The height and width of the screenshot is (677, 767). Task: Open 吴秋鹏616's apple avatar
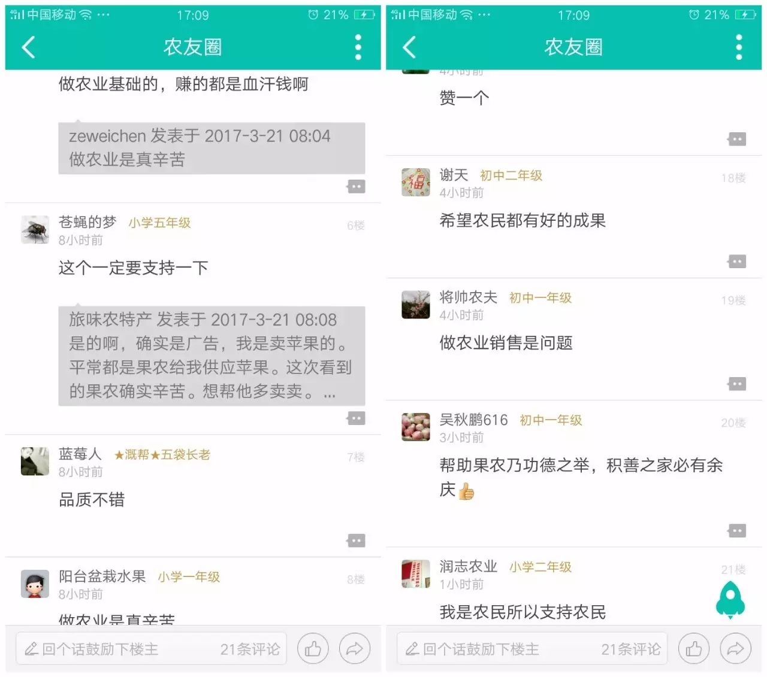tap(416, 427)
